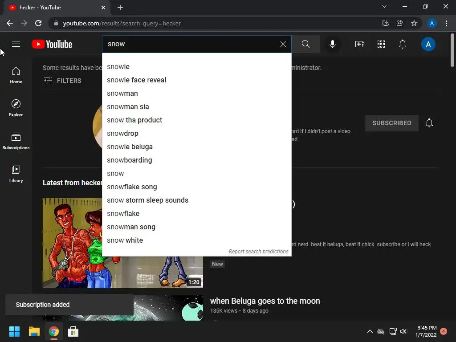
Task: Open the clock showing 3:45 PM
Action: (426, 331)
